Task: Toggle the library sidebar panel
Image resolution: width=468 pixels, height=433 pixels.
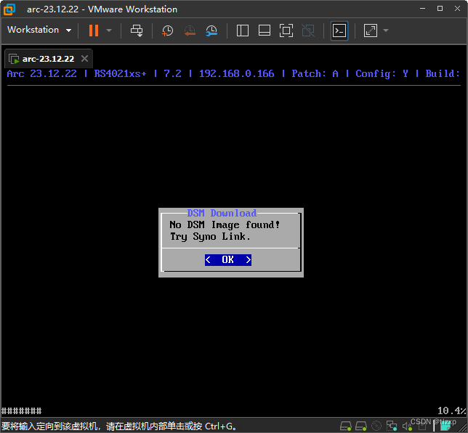Action: point(243,31)
